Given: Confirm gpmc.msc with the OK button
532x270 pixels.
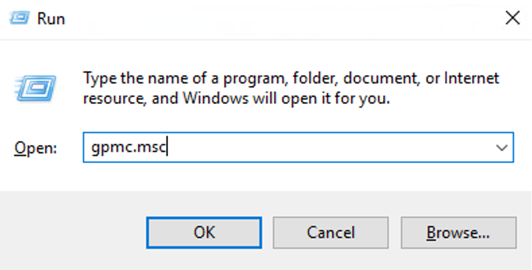Looking at the screenshot, I should (204, 233).
